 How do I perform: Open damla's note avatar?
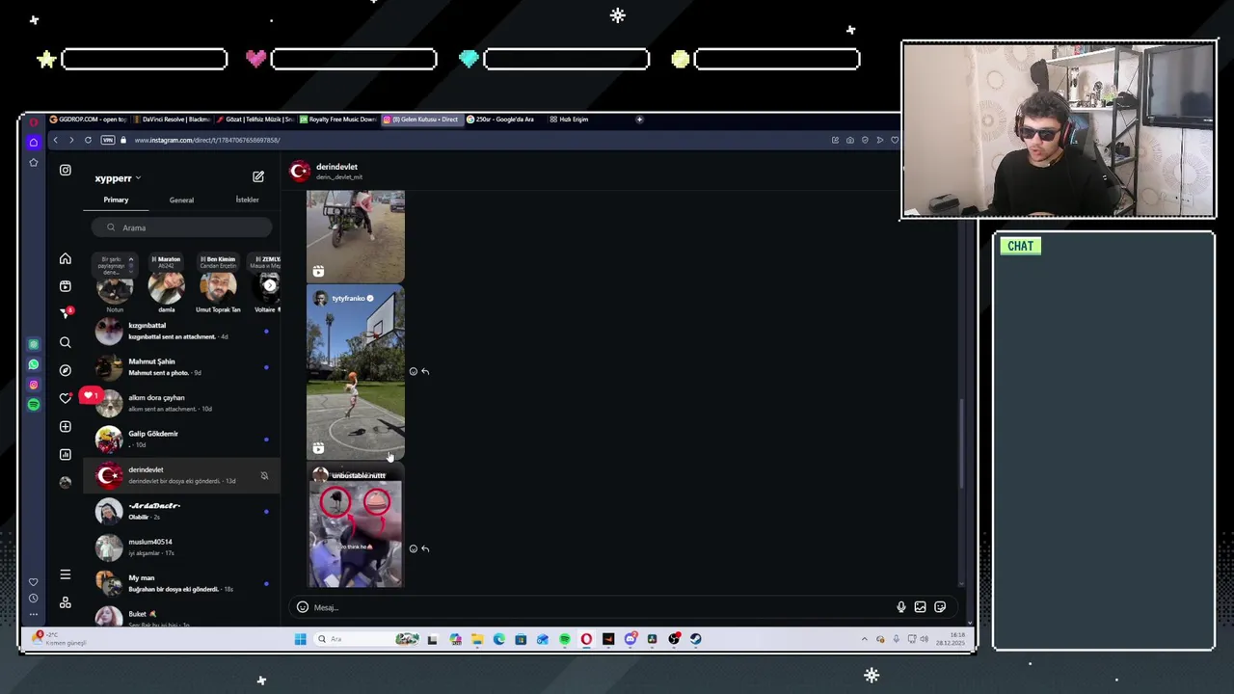[167, 287]
